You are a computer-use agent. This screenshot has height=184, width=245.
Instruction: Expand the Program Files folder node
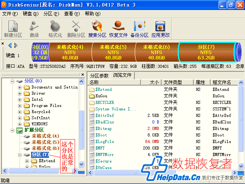click(x=20, y=106)
